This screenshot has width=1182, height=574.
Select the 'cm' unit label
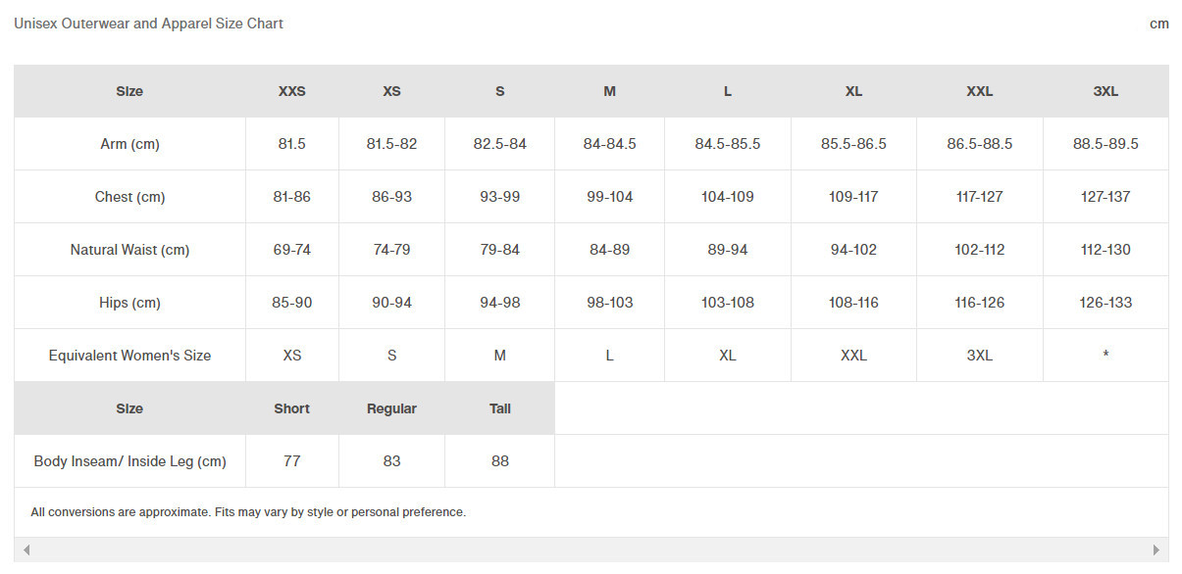coord(1159,24)
